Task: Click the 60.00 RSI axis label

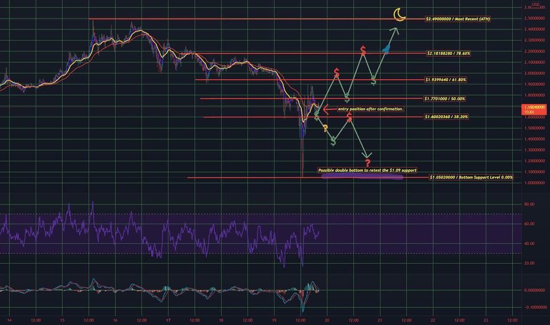Action: tap(529, 224)
